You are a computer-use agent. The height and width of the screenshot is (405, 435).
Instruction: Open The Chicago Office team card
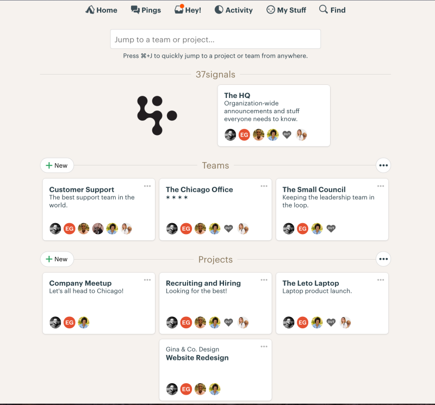point(215,210)
